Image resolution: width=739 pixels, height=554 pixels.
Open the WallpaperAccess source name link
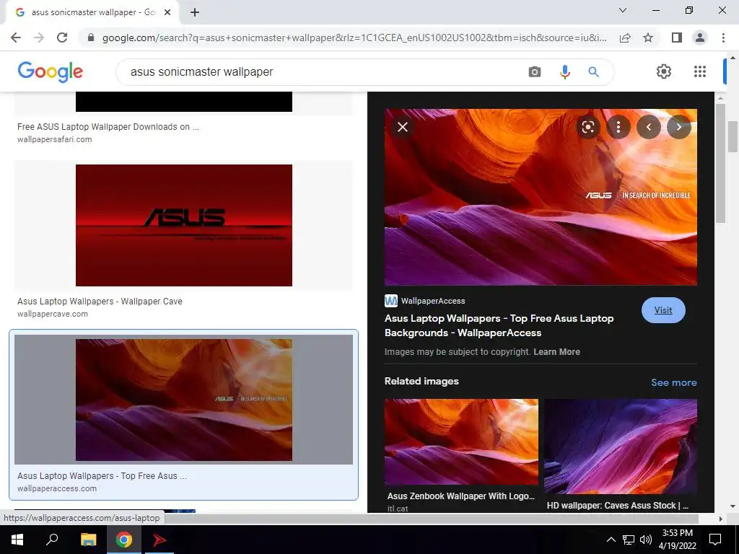(x=433, y=301)
